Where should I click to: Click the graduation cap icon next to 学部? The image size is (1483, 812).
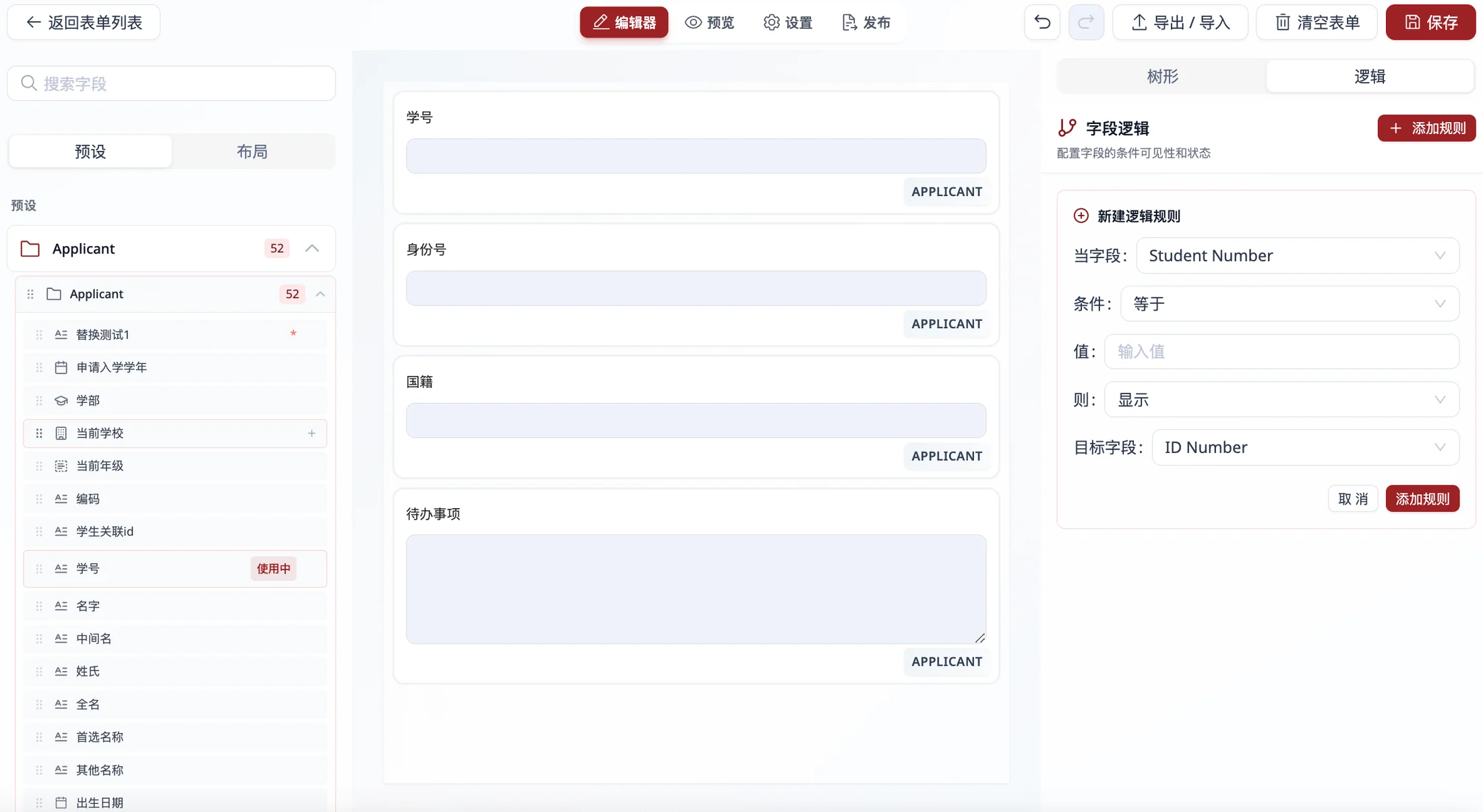point(61,400)
